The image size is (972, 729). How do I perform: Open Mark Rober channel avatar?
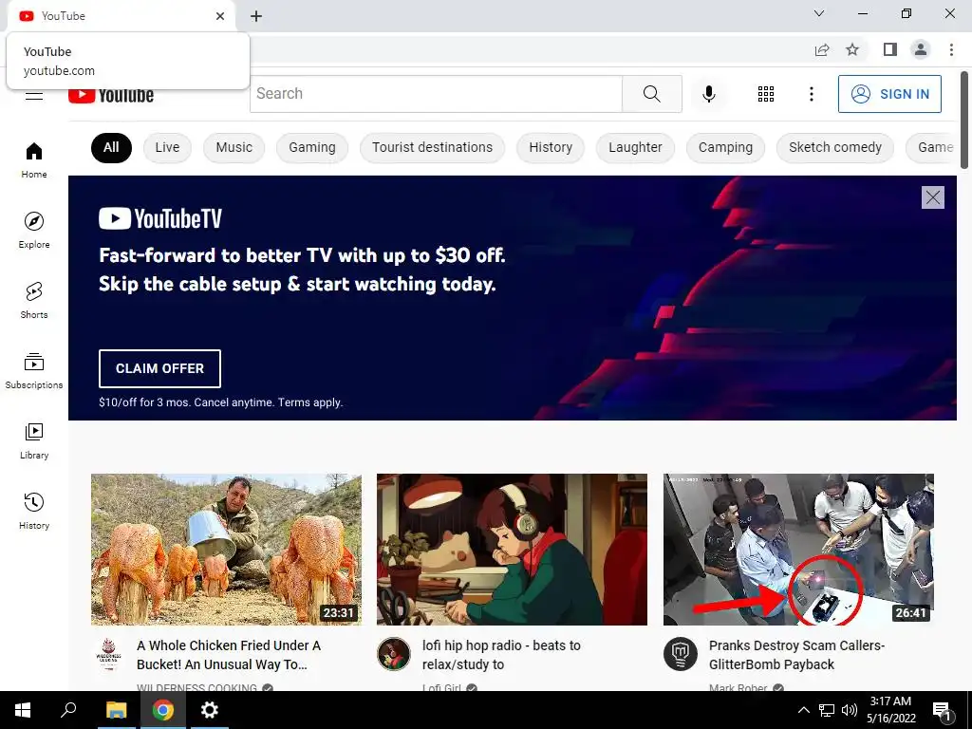[680, 654]
